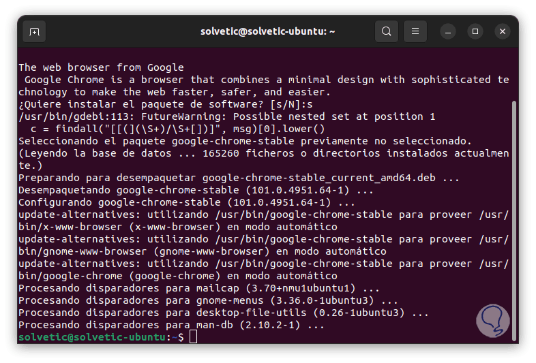The width and height of the screenshot is (536, 363).
Task: Click the green solvetic@solvetic-ubuntu prompt text
Action: point(91,337)
